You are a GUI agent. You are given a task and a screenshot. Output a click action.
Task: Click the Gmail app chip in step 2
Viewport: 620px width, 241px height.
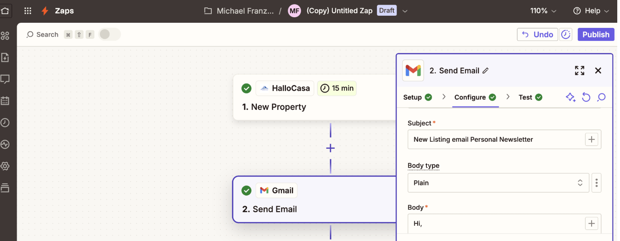[277, 190]
